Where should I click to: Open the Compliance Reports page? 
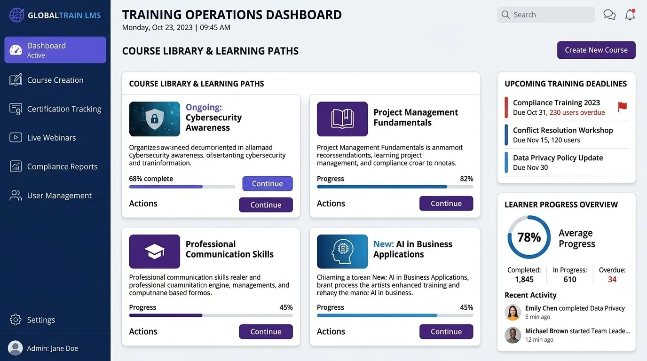(x=55, y=166)
